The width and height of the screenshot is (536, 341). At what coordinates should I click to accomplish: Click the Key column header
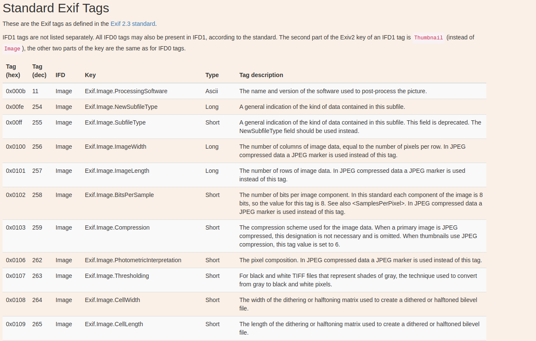(90, 75)
